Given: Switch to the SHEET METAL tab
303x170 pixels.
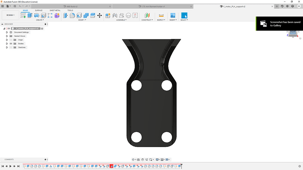Looking at the screenshot, I should point(55,11).
